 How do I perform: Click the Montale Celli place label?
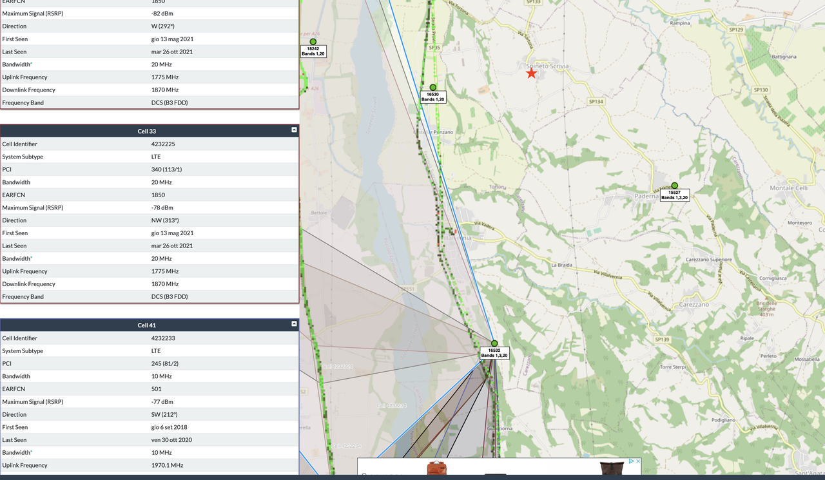click(x=789, y=187)
